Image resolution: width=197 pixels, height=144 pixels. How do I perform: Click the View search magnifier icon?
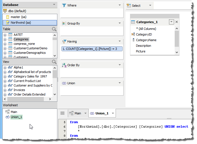54,62
